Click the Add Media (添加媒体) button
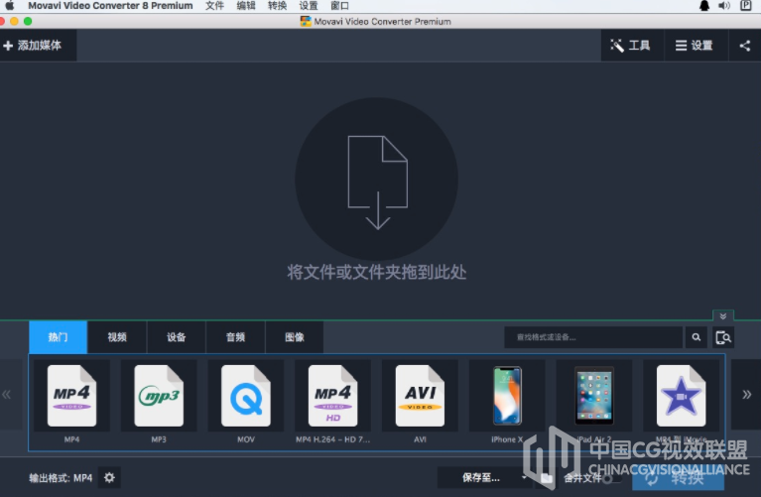The width and height of the screenshot is (761, 497). pyautogui.click(x=38, y=46)
